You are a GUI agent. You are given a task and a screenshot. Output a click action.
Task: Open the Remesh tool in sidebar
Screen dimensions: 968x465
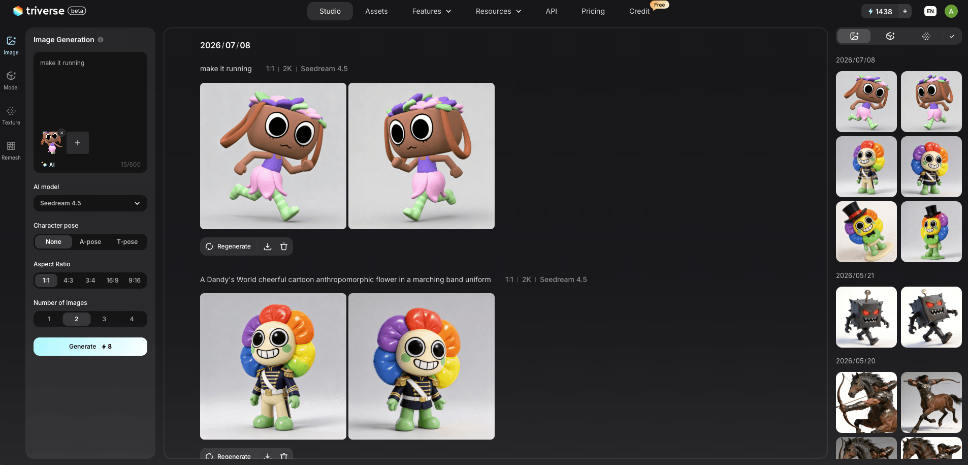11,150
